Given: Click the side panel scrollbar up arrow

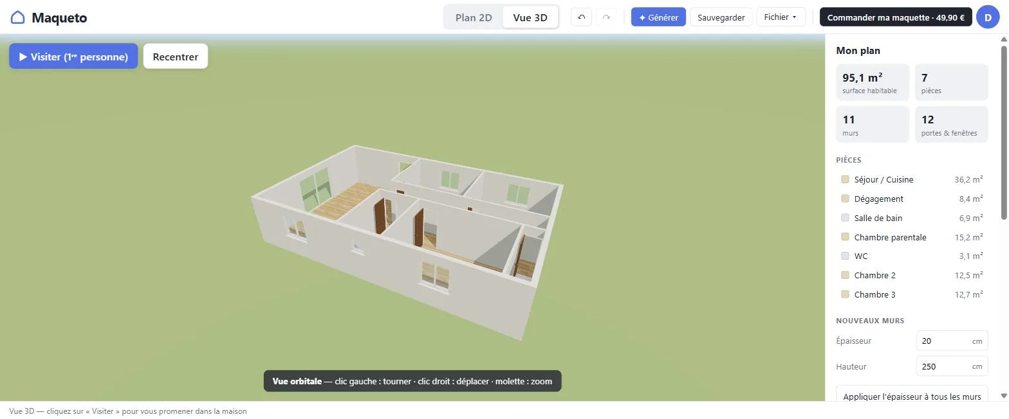Looking at the screenshot, I should coord(1003,39).
